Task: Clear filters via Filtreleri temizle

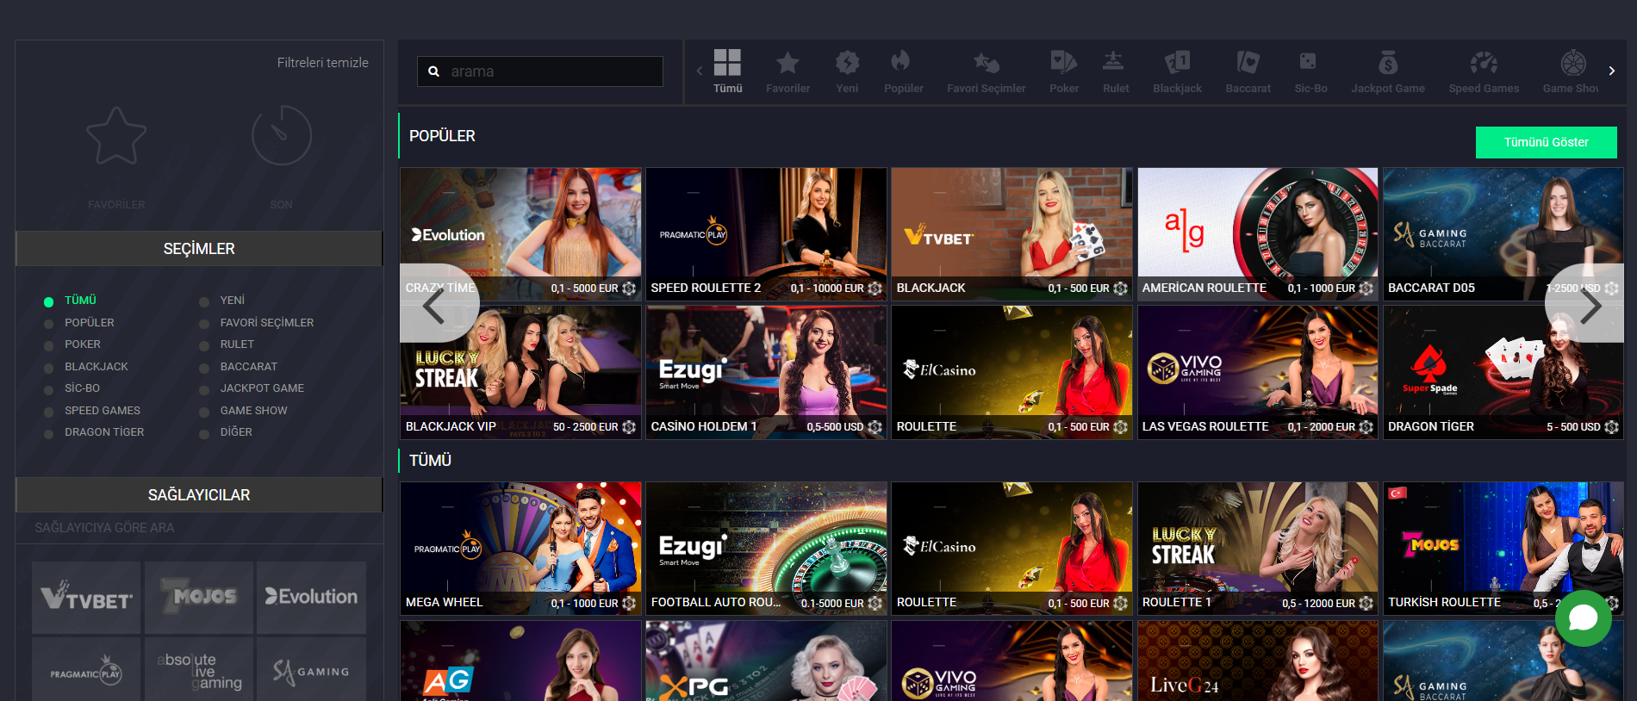Action: [323, 63]
